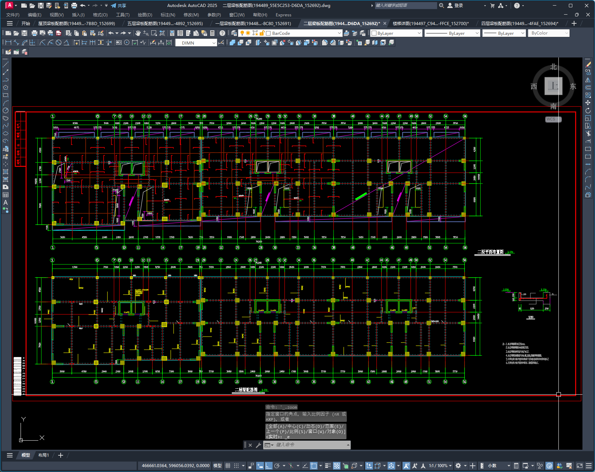Close the active 二层梁板配筋图 drawing tab

(385, 23)
